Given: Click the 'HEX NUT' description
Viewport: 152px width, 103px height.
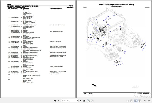Looking at the screenshot, I should click(x=26, y=56).
